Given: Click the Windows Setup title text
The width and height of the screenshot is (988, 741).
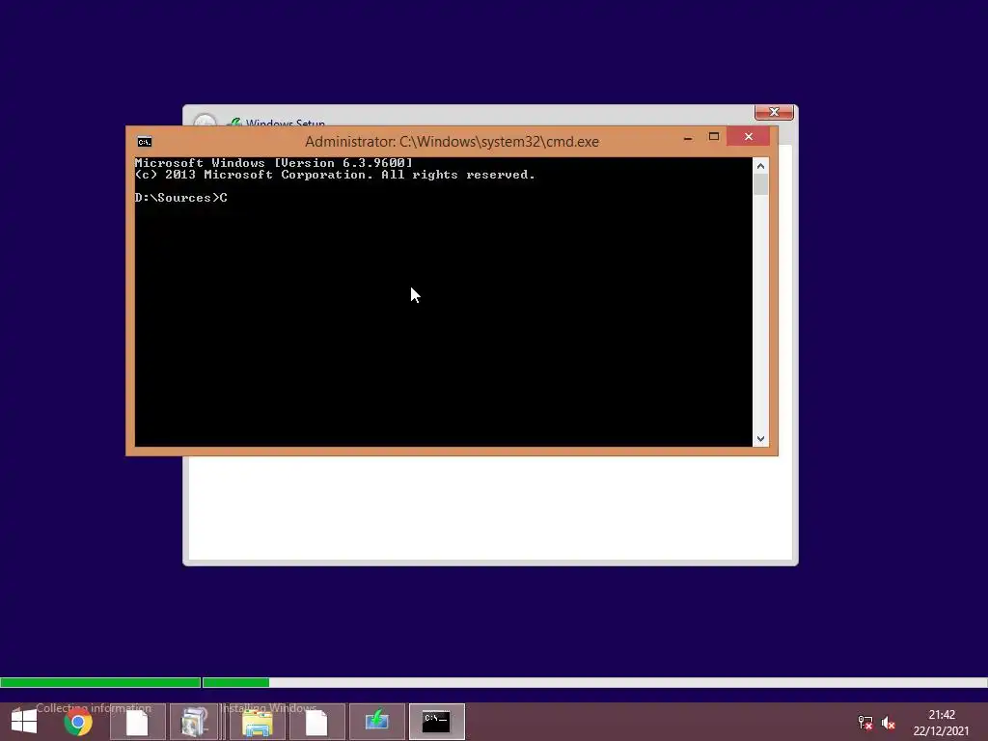Looking at the screenshot, I should 286,123.
